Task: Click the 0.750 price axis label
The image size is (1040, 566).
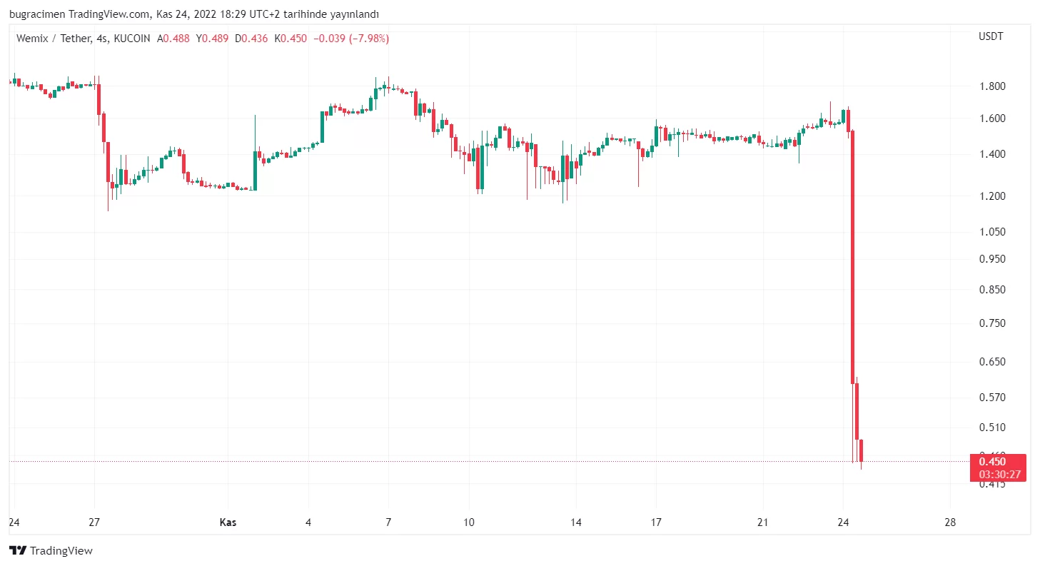Action: click(992, 323)
